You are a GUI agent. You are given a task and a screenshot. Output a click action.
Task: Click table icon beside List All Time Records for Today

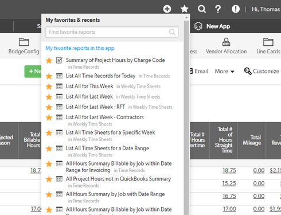[x=59, y=76]
